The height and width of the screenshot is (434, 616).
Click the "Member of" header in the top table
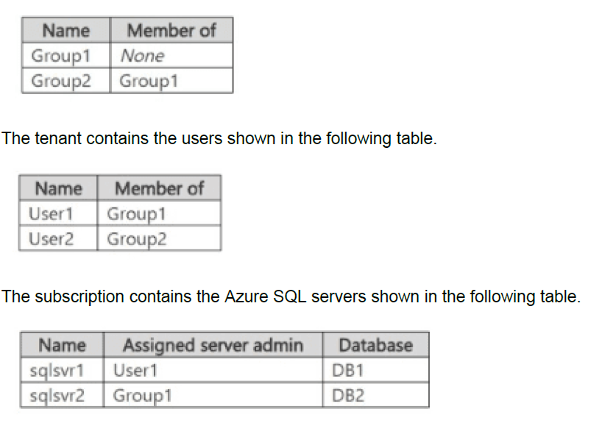point(171,31)
